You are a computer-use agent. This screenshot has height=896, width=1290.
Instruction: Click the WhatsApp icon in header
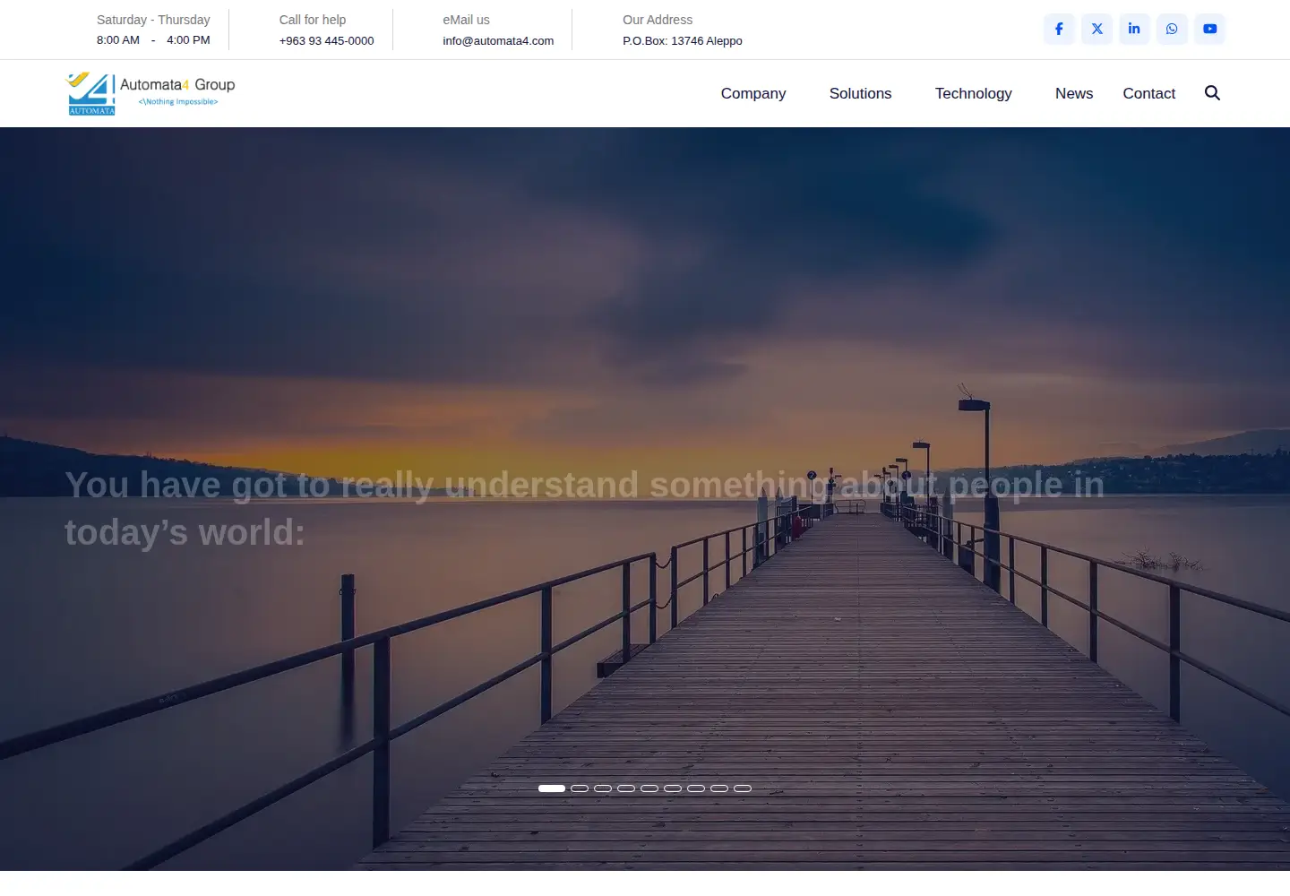click(1172, 29)
